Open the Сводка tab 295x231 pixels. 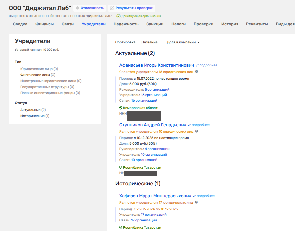(20, 24)
